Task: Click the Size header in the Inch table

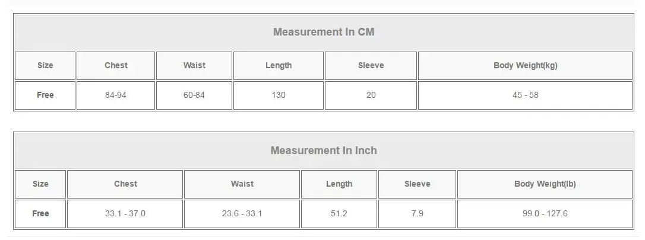Action: pyautogui.click(x=40, y=184)
